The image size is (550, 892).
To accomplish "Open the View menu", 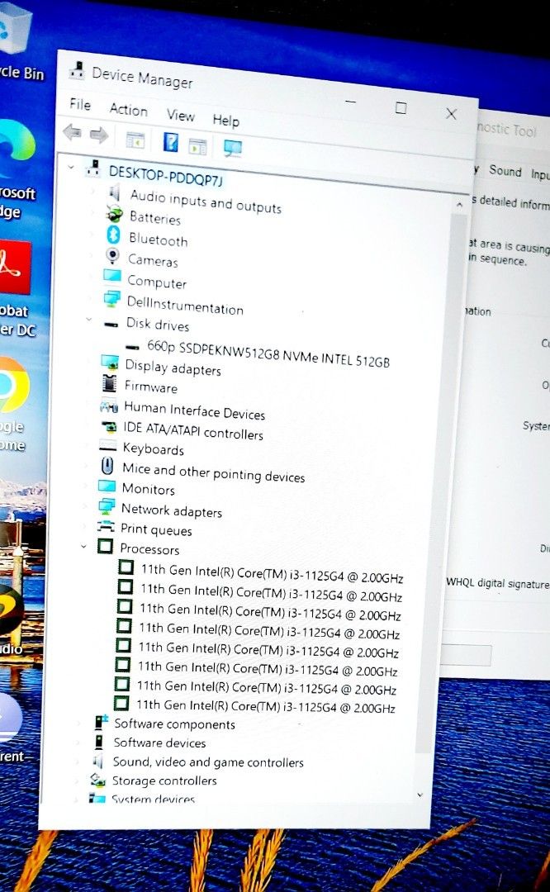I will [180, 115].
